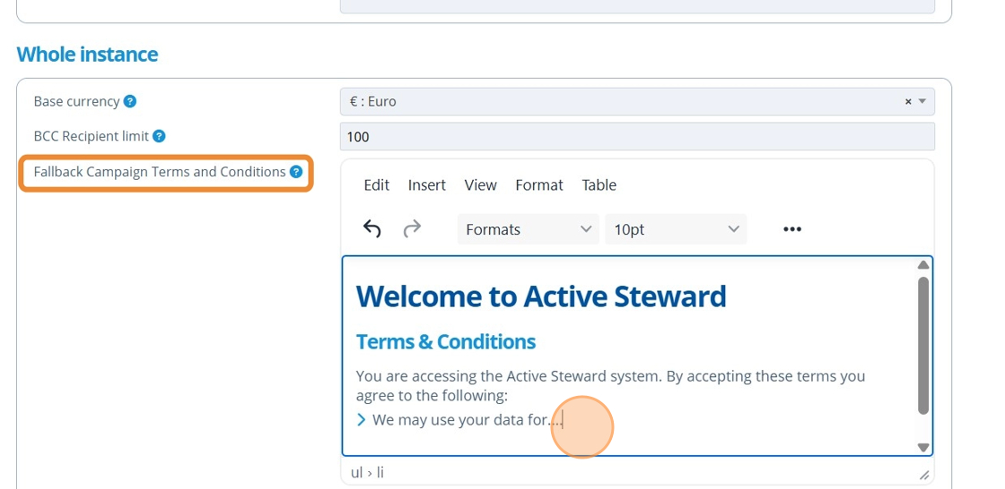The width and height of the screenshot is (1005, 489).
Task: Click the BCC Recipient limit field
Action: coord(637,136)
